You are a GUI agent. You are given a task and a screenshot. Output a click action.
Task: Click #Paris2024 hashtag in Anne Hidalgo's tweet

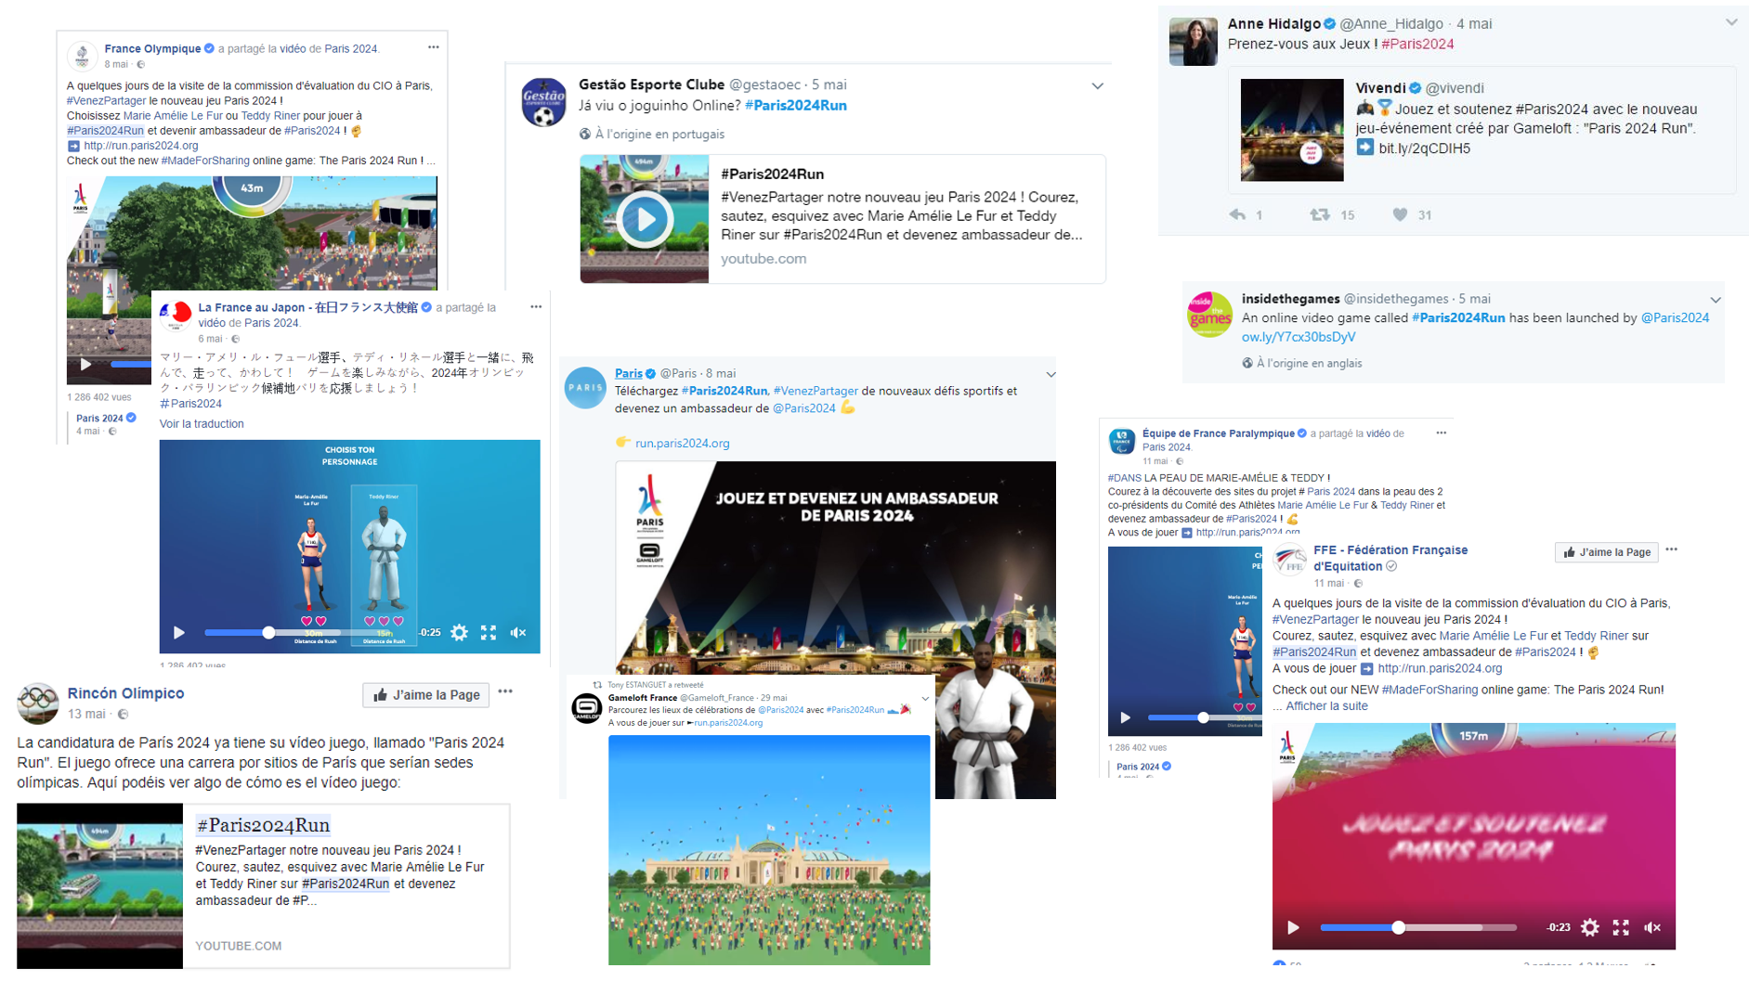click(x=1417, y=44)
